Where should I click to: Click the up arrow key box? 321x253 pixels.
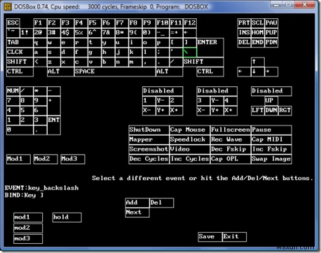[x=257, y=62]
